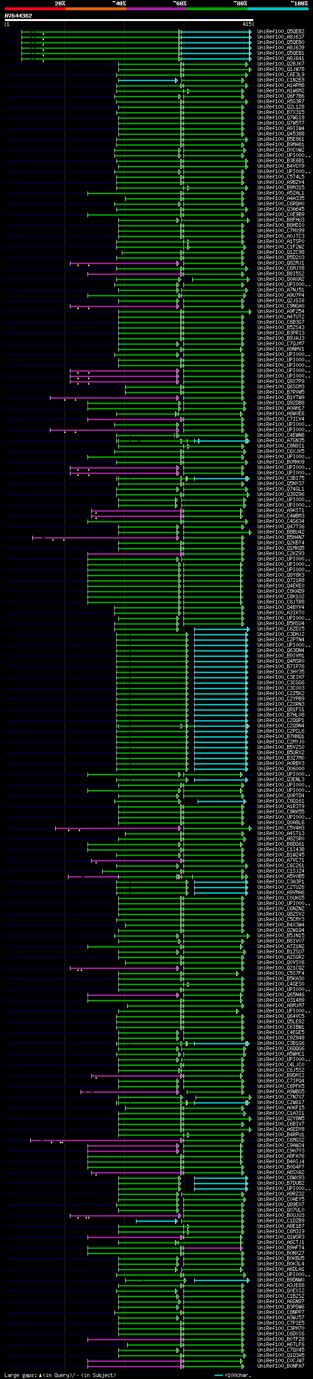Pick the UniRef100_A4A335 row label
Screen dimensions: 313x1379
coord(281,199)
